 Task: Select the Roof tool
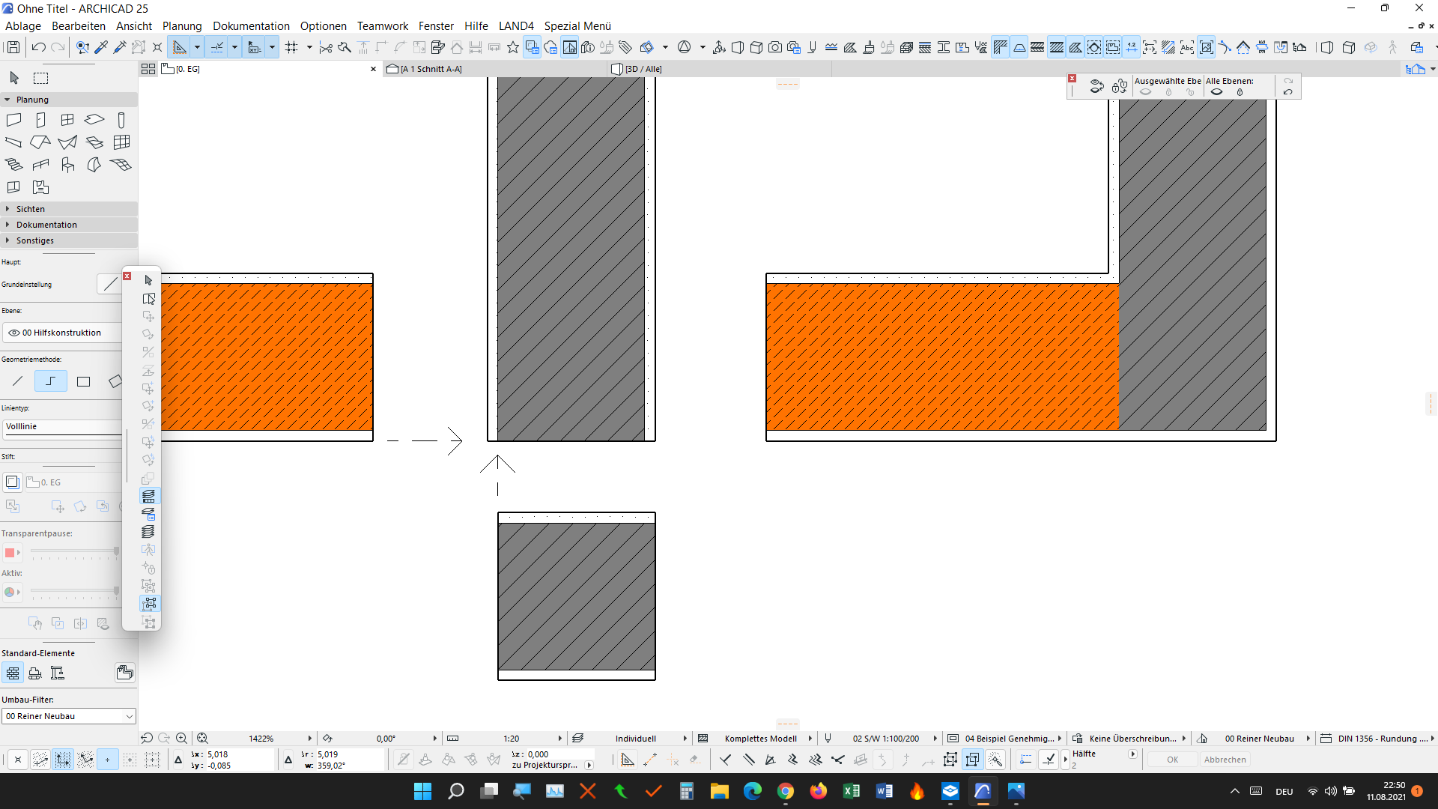[40, 142]
